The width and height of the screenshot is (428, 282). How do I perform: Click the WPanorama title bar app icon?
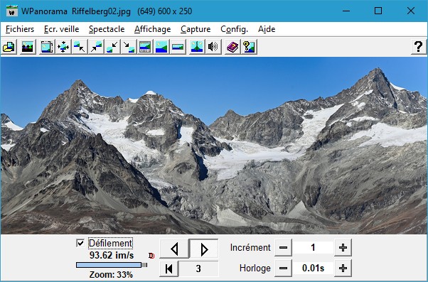coord(12,11)
